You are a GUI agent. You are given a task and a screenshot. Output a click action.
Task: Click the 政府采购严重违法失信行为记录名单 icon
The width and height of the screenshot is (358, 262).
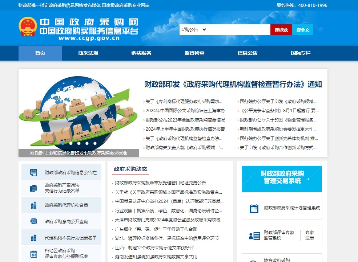tap(33, 188)
